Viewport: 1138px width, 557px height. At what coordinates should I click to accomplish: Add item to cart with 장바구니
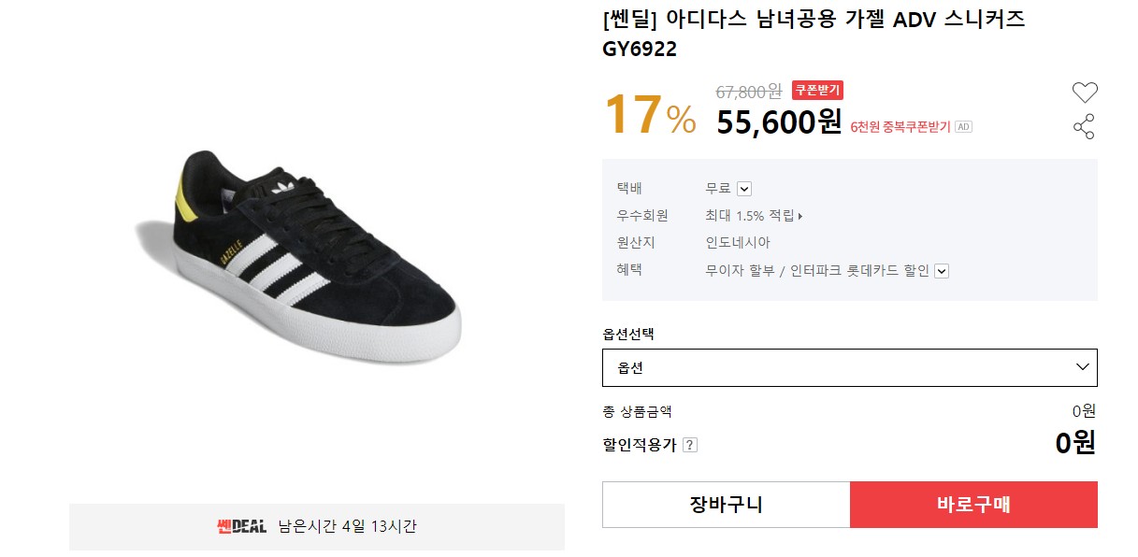(x=726, y=505)
